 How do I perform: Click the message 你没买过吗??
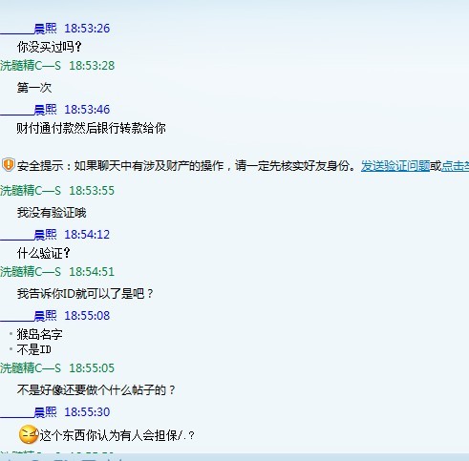[50, 47]
